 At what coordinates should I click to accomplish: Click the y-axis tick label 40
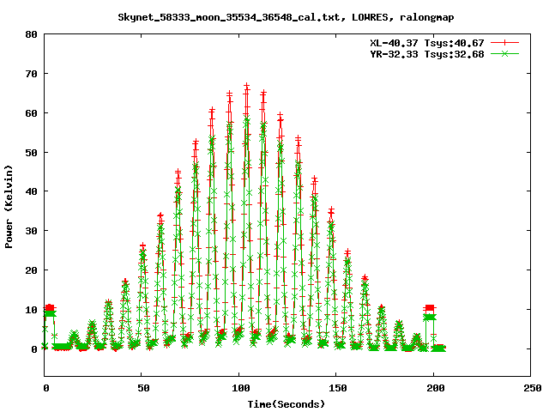(x=31, y=191)
